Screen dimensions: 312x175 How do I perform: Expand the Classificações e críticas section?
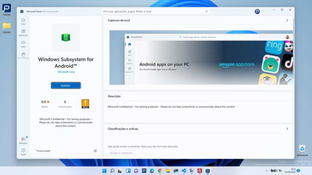click(287, 129)
